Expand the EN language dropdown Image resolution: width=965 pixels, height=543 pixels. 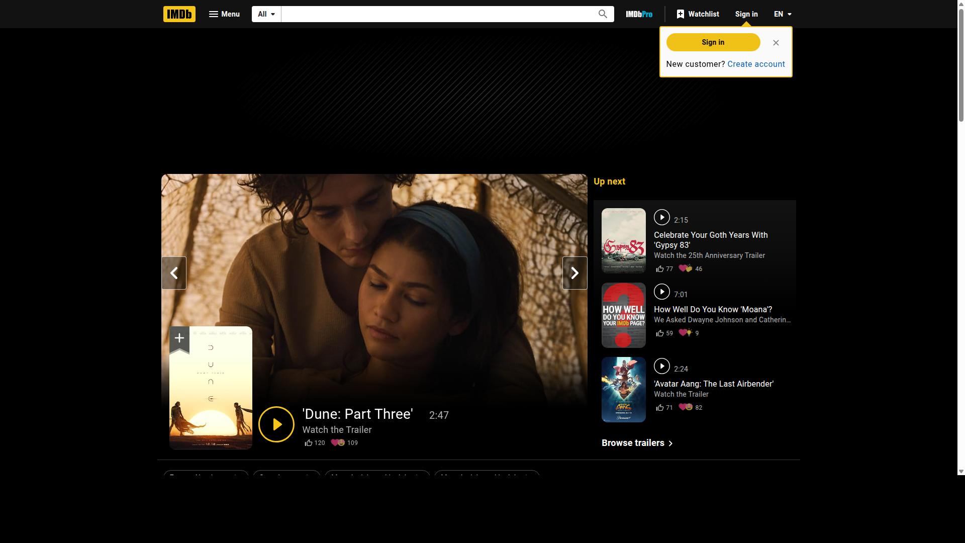(x=783, y=14)
